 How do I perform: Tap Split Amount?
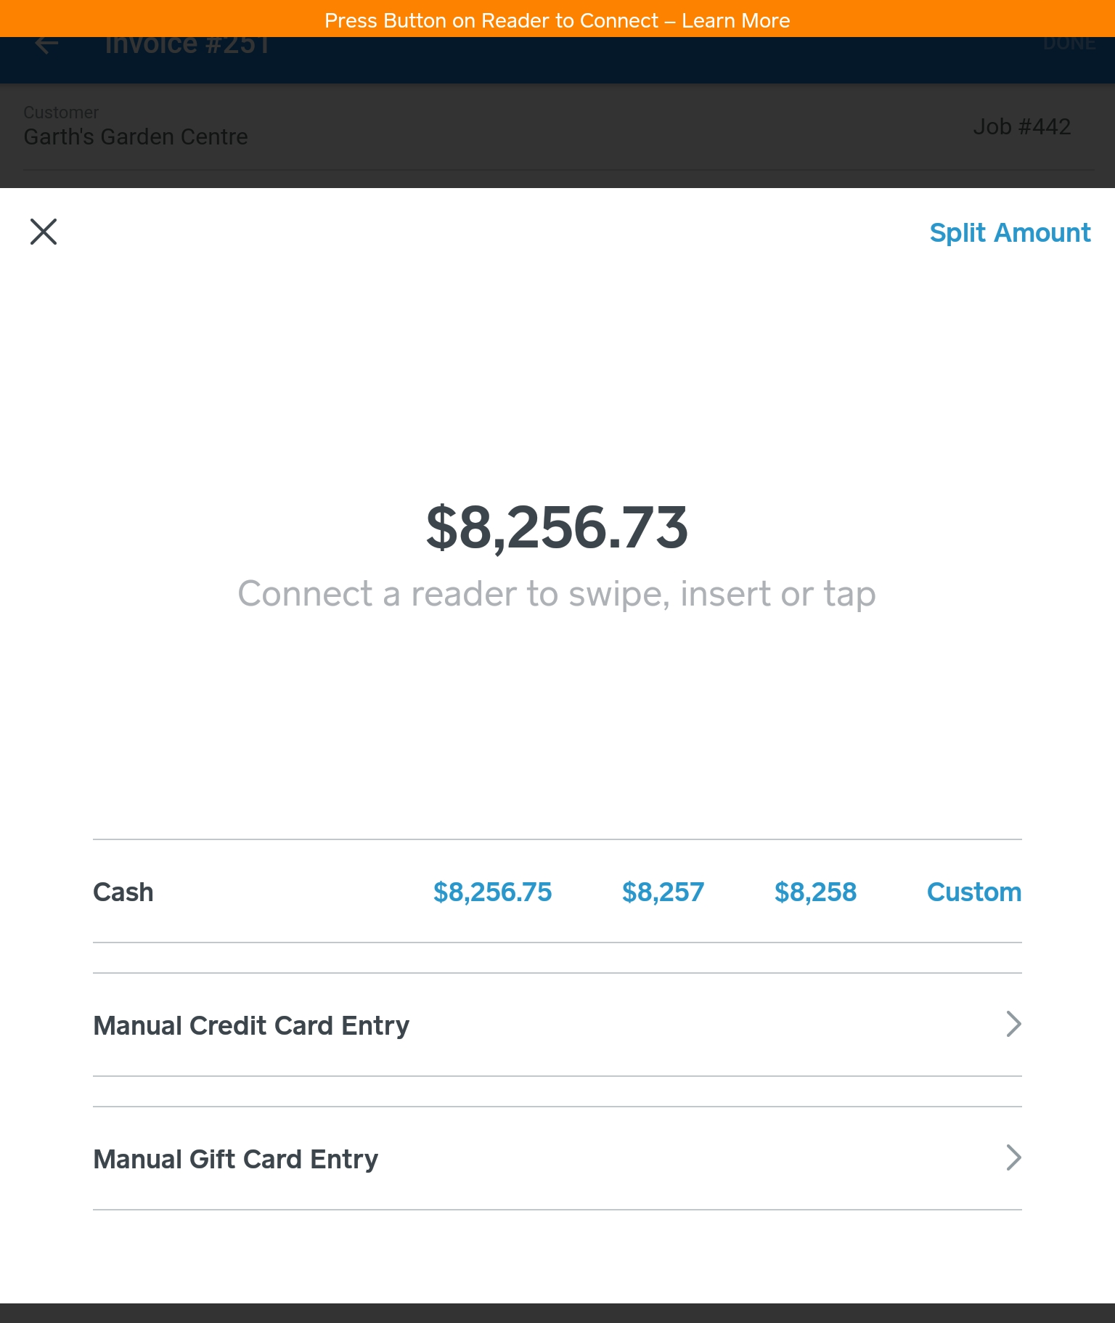1010,233
